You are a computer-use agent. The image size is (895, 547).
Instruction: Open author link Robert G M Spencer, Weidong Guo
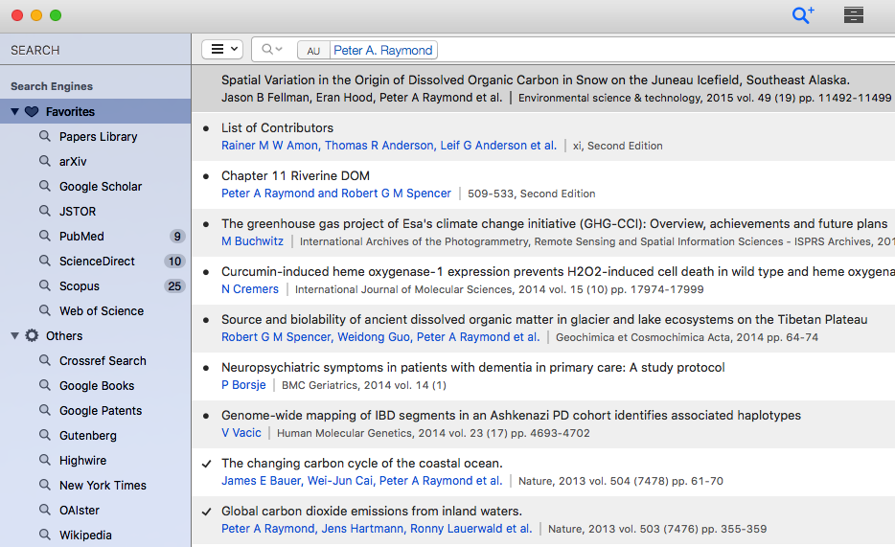tap(380, 337)
